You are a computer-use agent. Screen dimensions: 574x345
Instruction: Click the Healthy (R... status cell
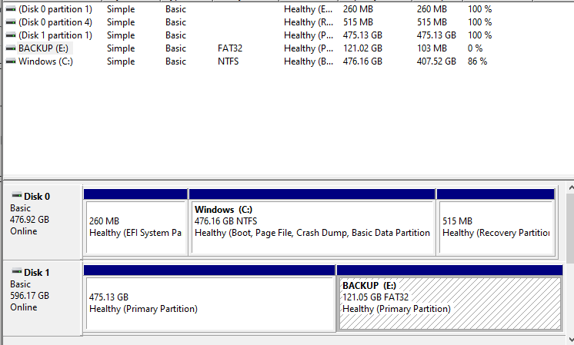(309, 22)
